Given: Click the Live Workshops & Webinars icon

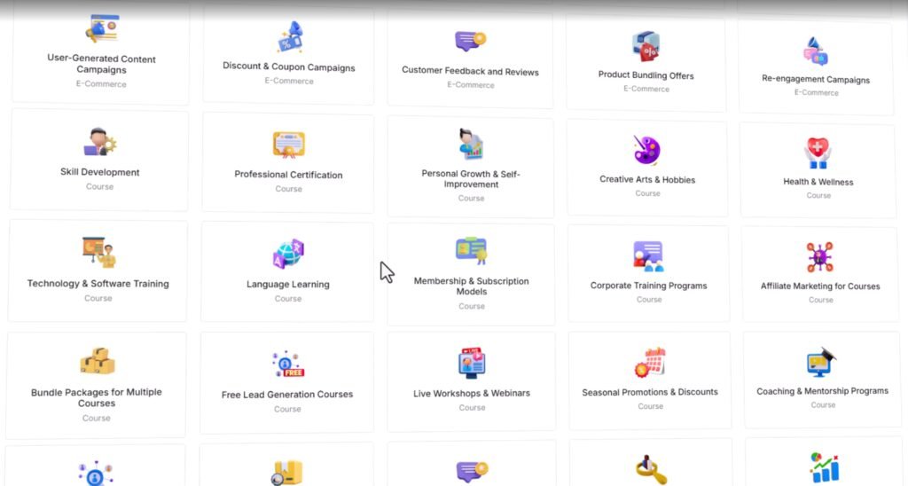Looking at the screenshot, I should point(472,363).
